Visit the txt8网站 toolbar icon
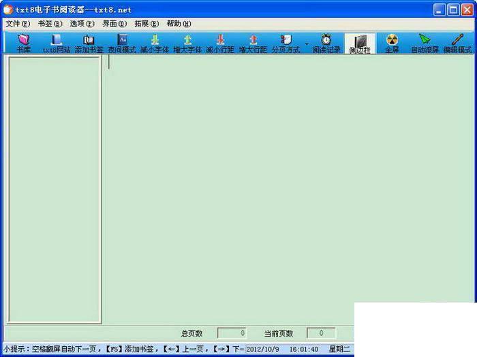This screenshot has height=357, width=477. 57,43
